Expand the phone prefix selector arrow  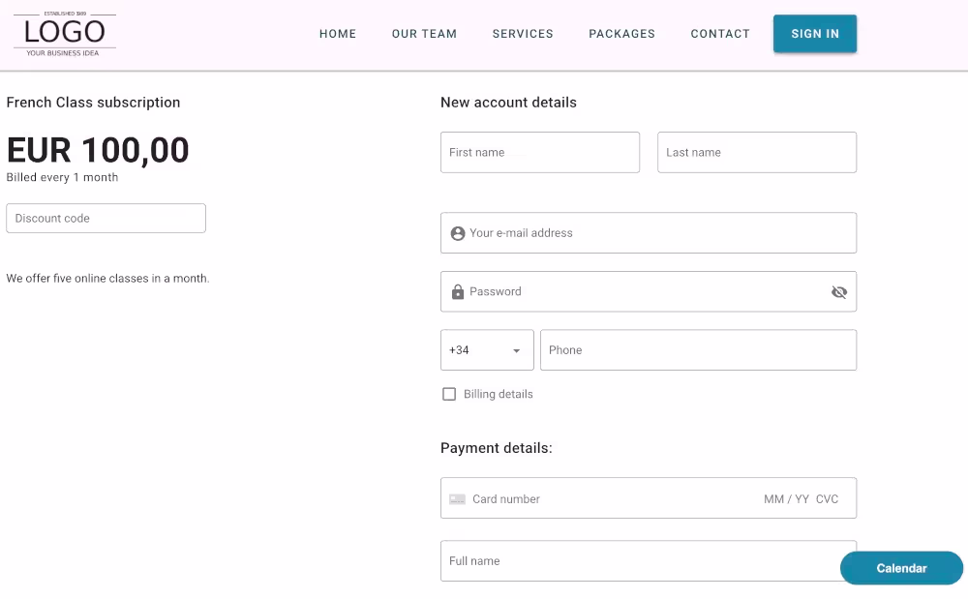(x=516, y=350)
